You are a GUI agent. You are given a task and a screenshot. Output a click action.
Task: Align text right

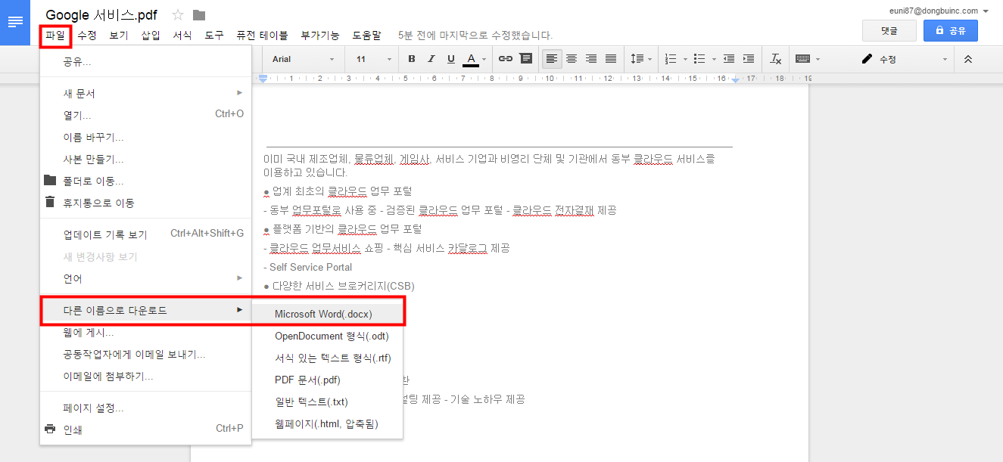tap(591, 59)
